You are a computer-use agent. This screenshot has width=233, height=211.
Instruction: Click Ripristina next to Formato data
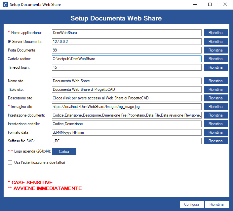click(x=216, y=132)
